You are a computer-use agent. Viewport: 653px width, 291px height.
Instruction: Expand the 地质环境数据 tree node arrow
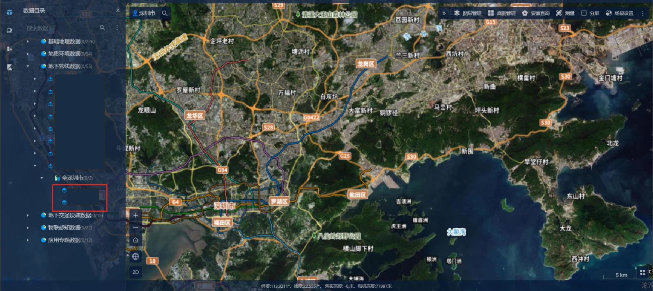pos(28,54)
